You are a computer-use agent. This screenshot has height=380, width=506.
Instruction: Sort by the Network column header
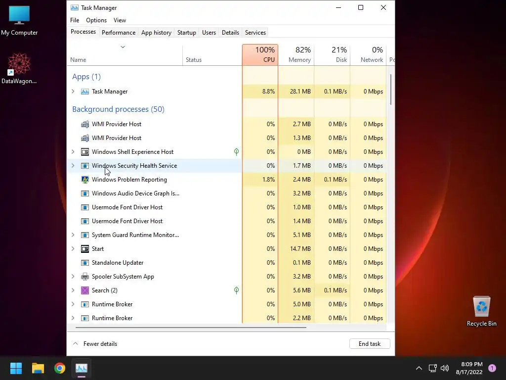tap(368, 54)
